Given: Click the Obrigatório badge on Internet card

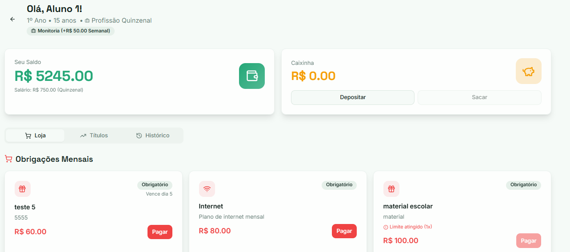Looking at the screenshot, I should point(339,185).
